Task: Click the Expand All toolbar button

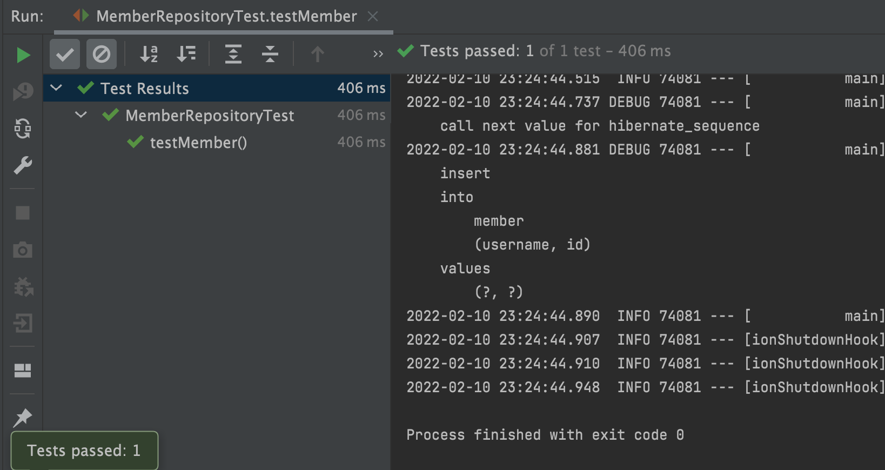Action: tap(233, 54)
